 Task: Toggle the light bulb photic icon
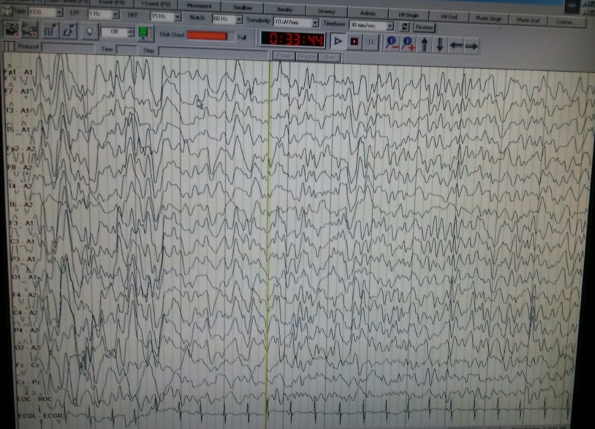tap(89, 31)
